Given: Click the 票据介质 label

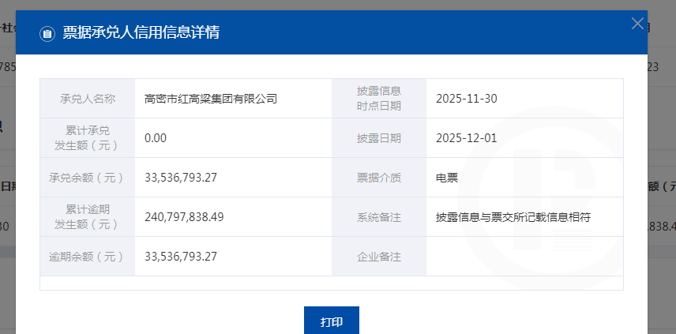Looking at the screenshot, I should (x=379, y=178).
